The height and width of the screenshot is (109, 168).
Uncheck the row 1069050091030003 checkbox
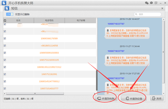click(5, 53)
